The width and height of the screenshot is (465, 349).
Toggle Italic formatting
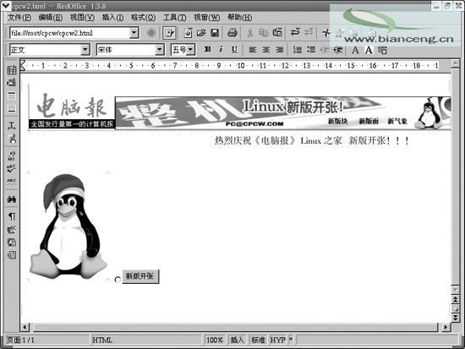click(221, 49)
